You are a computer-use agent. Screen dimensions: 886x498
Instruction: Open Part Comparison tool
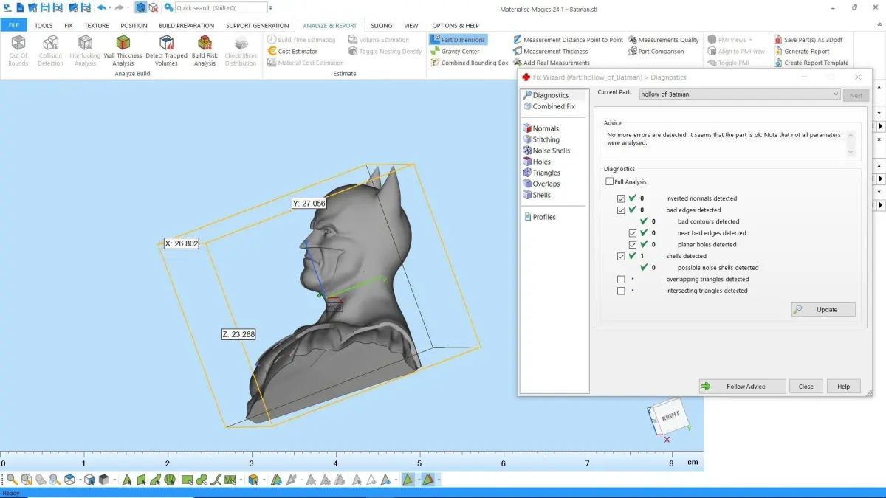(656, 52)
